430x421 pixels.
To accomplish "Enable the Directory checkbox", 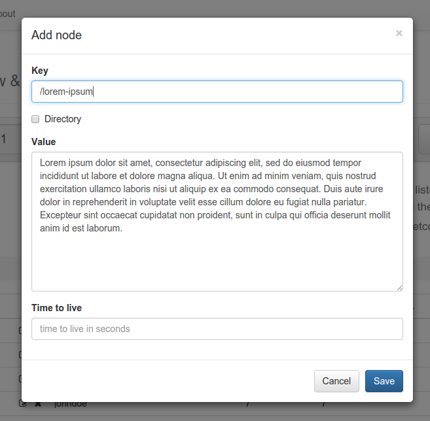I will click(x=36, y=119).
